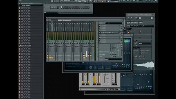This screenshot has width=176, height=99.
Task: Click mix level knob of Fruity Parametric EQ 2 slot
Action: (x=122, y=33)
